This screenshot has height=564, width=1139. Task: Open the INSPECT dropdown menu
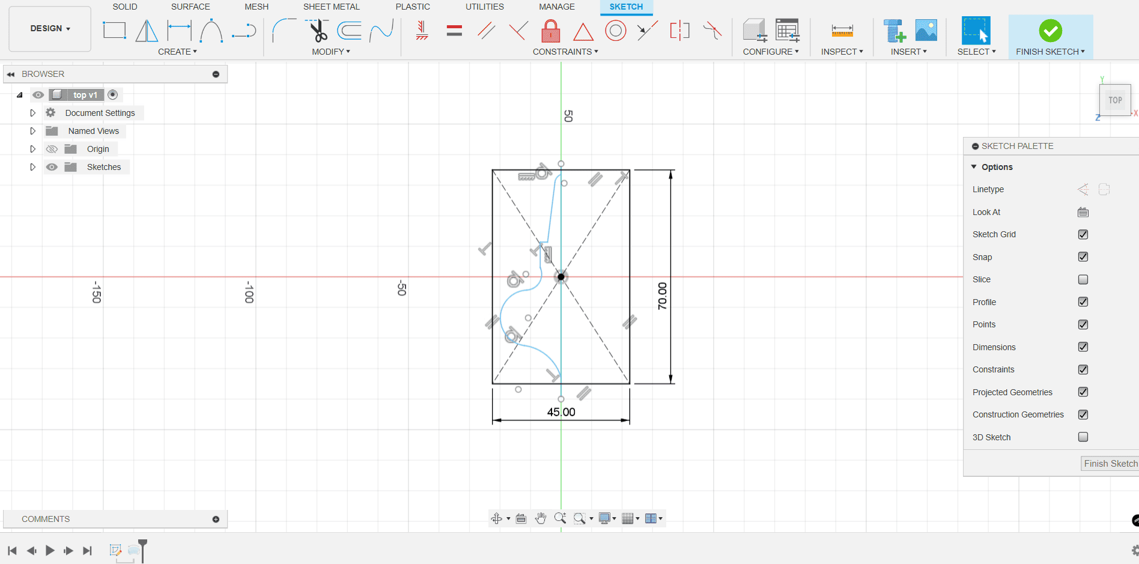pyautogui.click(x=842, y=52)
